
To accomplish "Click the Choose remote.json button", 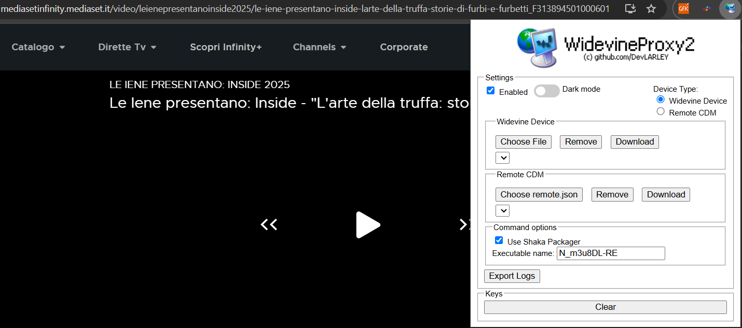I will (x=539, y=195).
